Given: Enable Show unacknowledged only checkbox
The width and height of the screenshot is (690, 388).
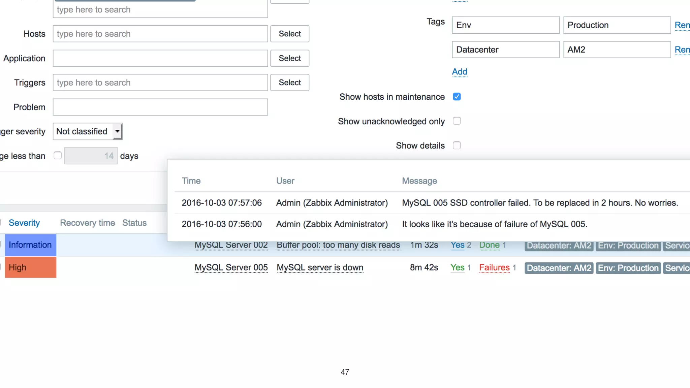Looking at the screenshot, I should [x=457, y=121].
